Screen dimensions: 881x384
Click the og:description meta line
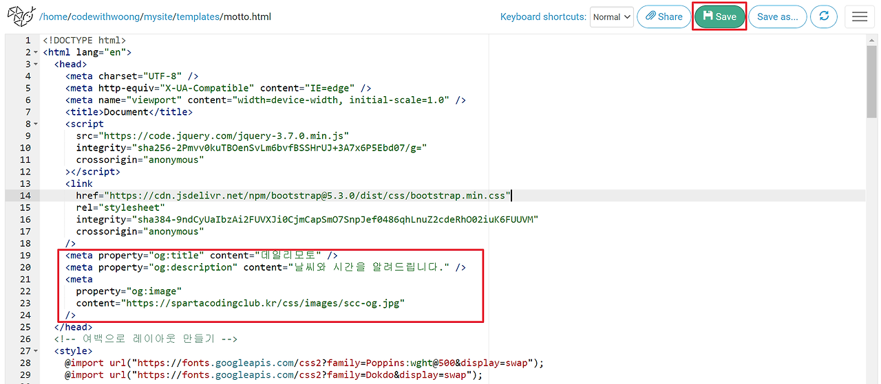pos(266,267)
